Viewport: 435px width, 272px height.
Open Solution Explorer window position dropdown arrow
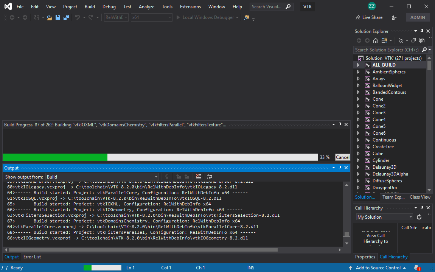point(416,31)
